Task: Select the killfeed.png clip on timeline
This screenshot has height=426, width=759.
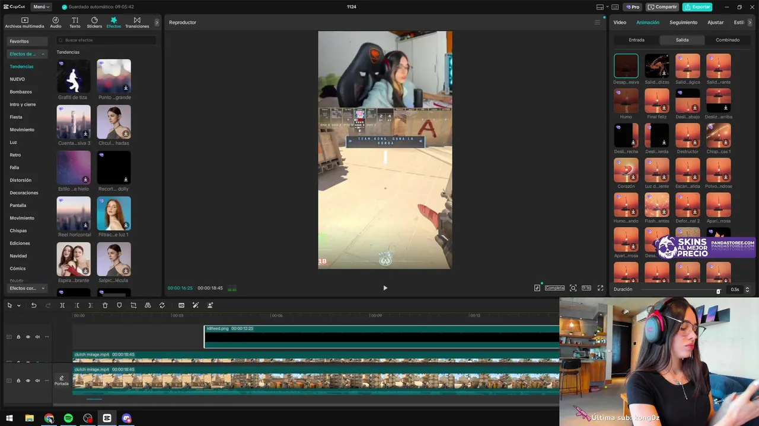Action: 381,337
